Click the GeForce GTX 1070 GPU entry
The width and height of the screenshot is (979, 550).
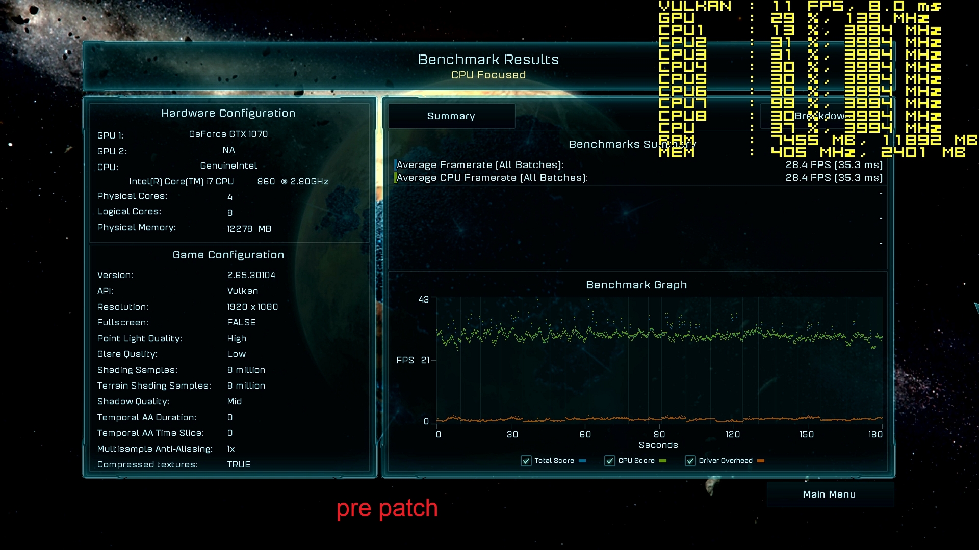point(228,134)
